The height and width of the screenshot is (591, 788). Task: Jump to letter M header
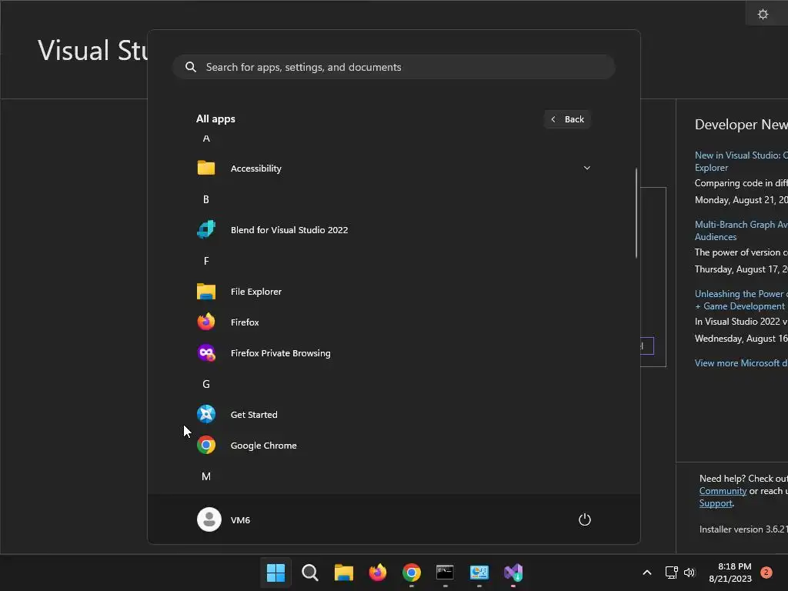pyautogui.click(x=206, y=476)
